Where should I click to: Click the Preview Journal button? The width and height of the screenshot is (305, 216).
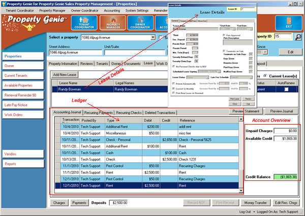(x=282, y=111)
